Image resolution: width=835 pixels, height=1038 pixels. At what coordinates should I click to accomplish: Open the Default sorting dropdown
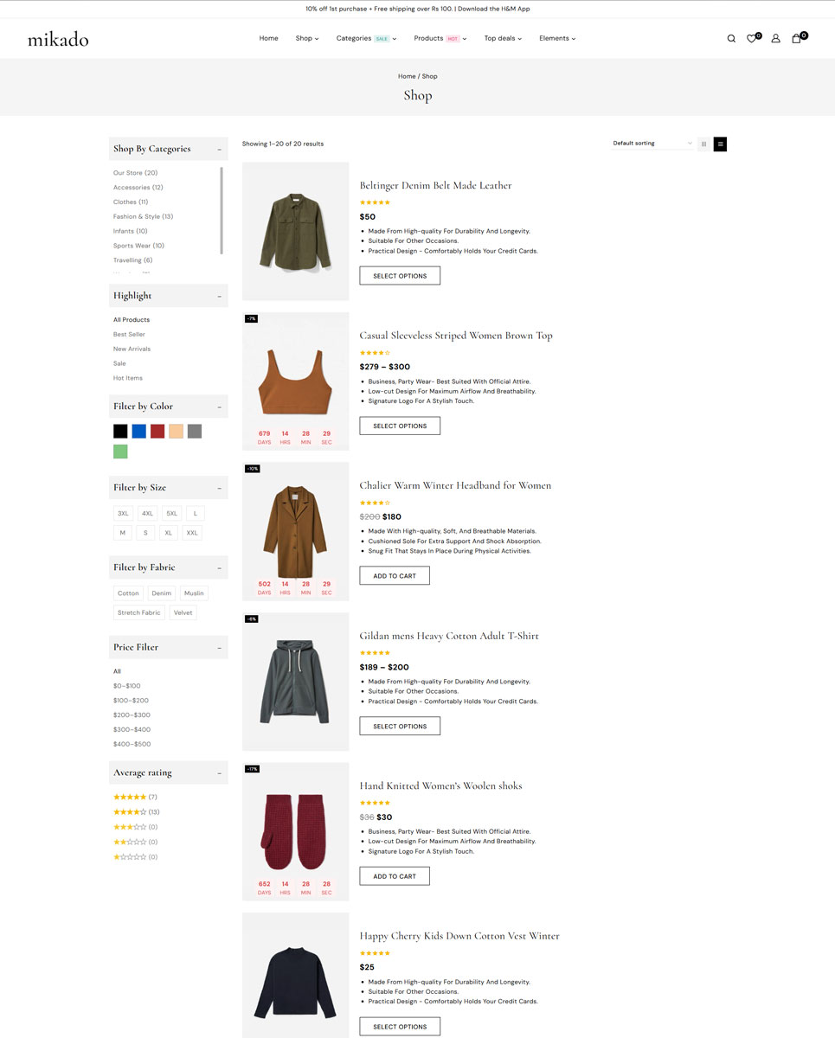pyautogui.click(x=652, y=144)
